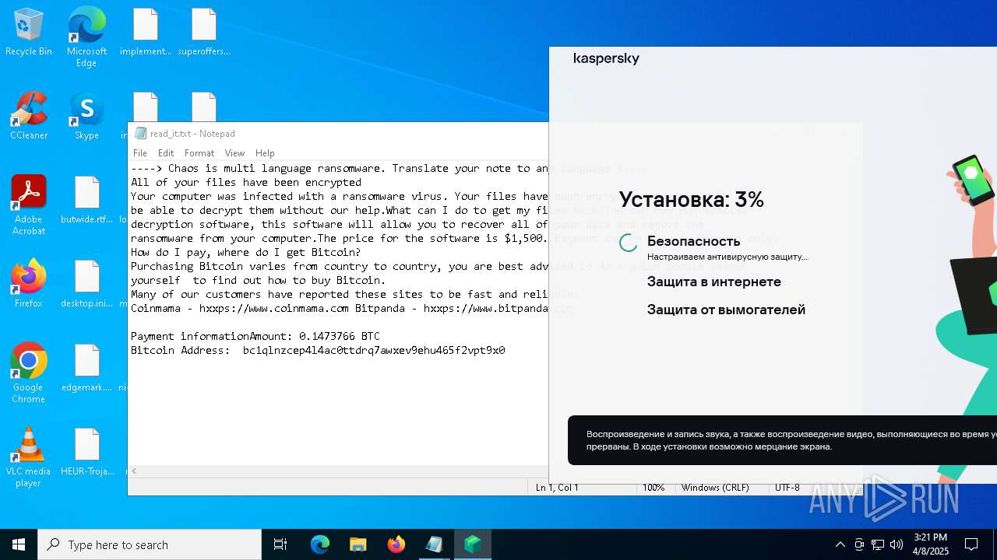
Task: Select the implement... file on desktop
Action: tap(146, 32)
